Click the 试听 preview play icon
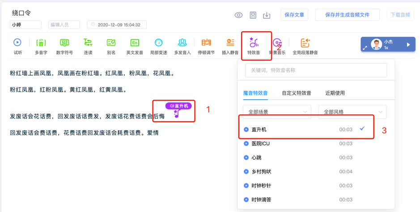Viewport: 420px width, 212px height. 17,42
